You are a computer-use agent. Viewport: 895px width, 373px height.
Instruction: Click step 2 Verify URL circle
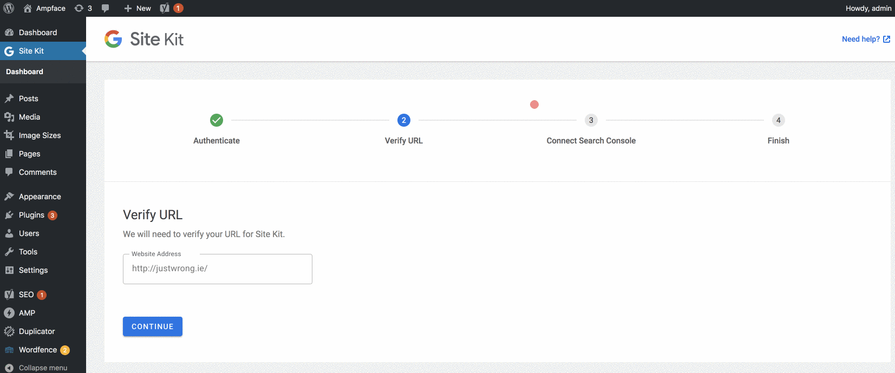tap(404, 120)
